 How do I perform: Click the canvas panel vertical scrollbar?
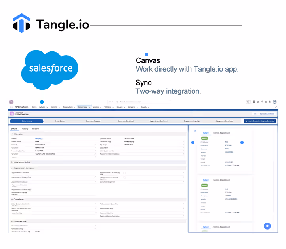click(x=273, y=186)
